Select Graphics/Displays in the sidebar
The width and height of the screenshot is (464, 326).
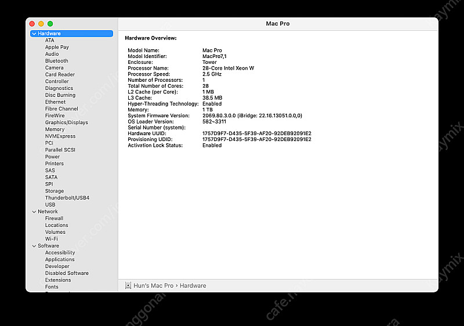click(x=66, y=122)
